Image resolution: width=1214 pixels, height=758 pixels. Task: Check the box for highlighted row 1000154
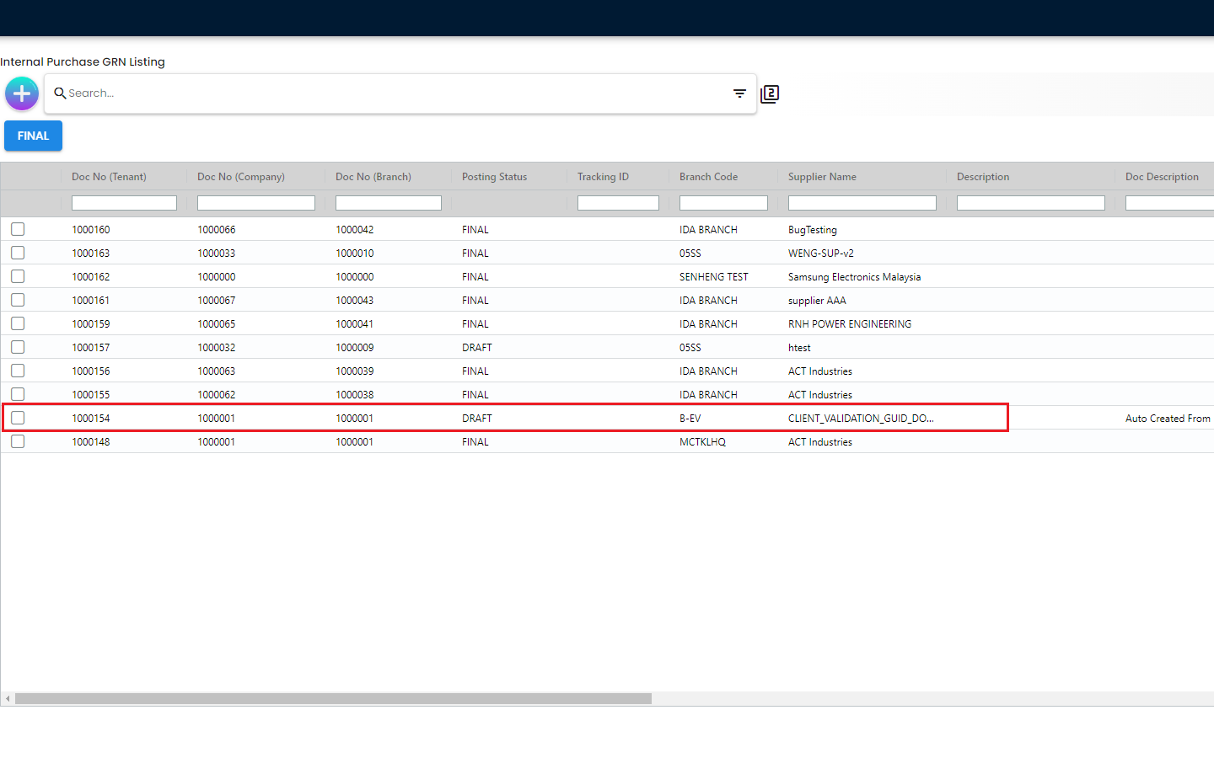coord(18,418)
